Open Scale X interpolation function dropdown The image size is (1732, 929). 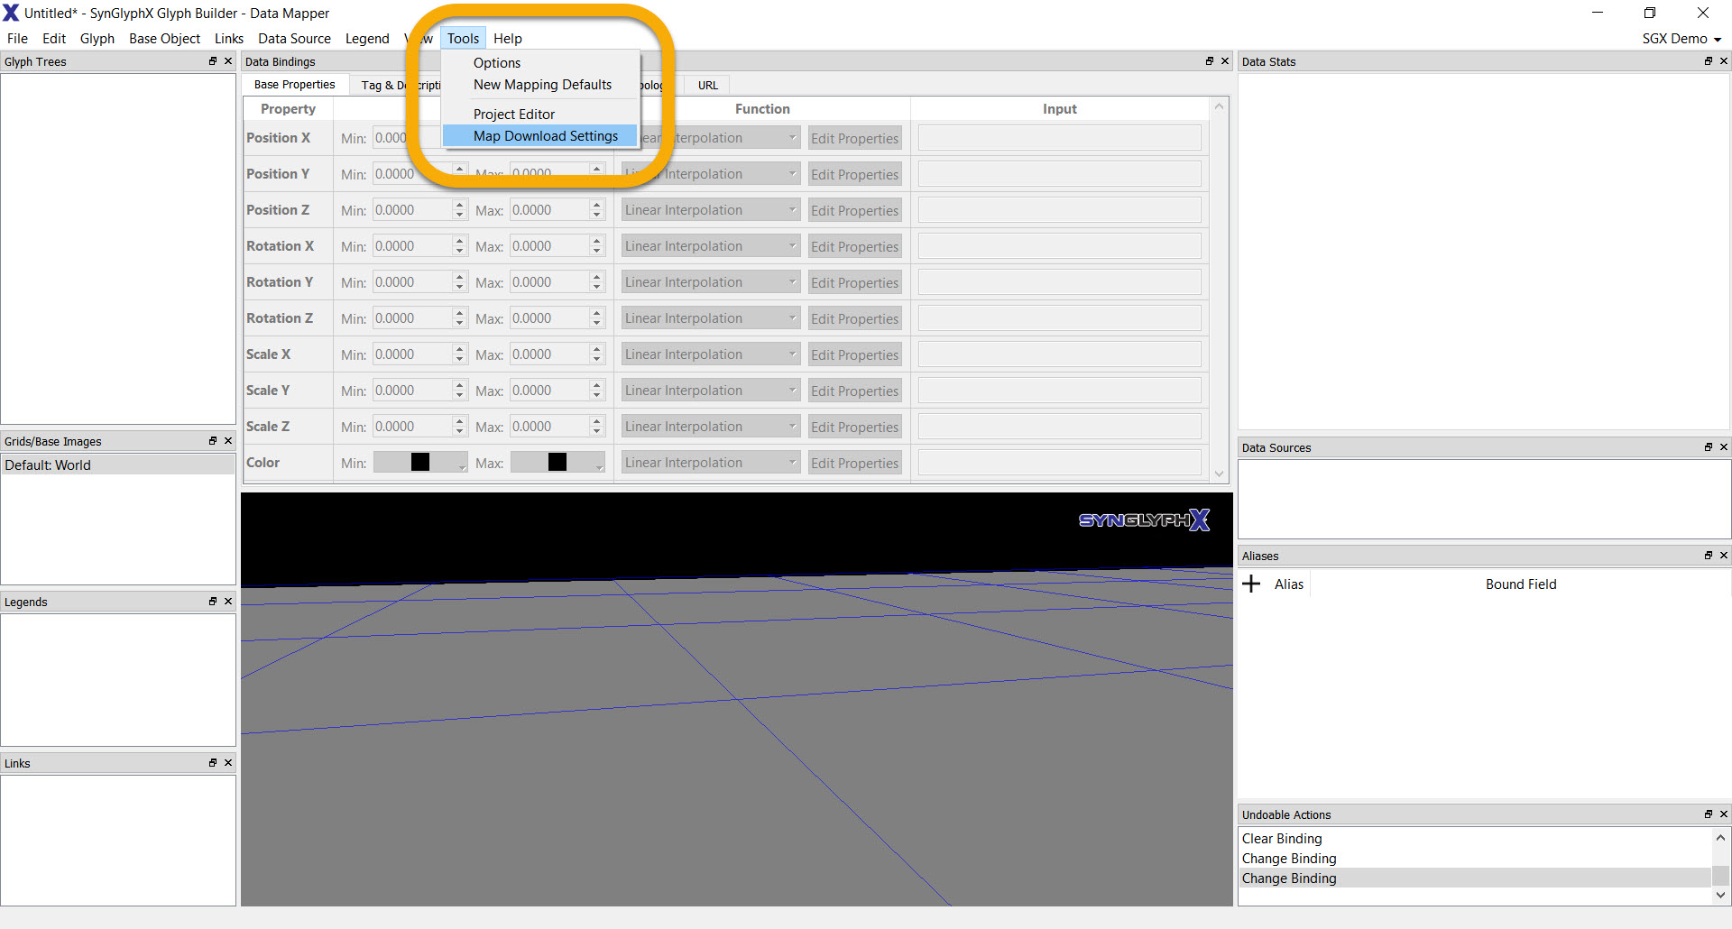pos(711,354)
